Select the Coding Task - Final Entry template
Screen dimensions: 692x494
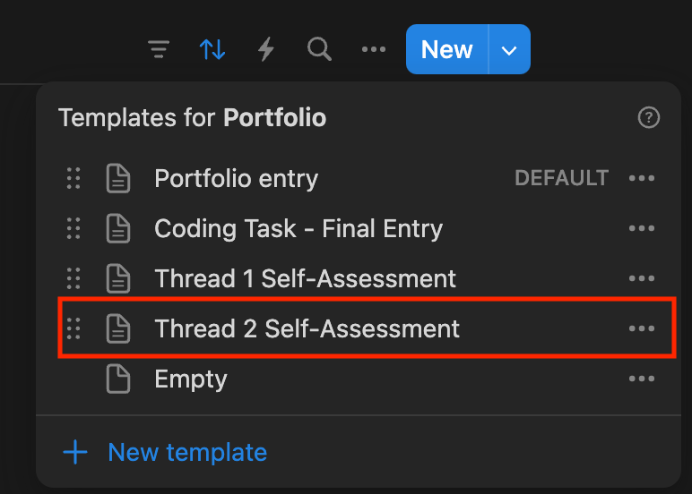pyautogui.click(x=298, y=229)
